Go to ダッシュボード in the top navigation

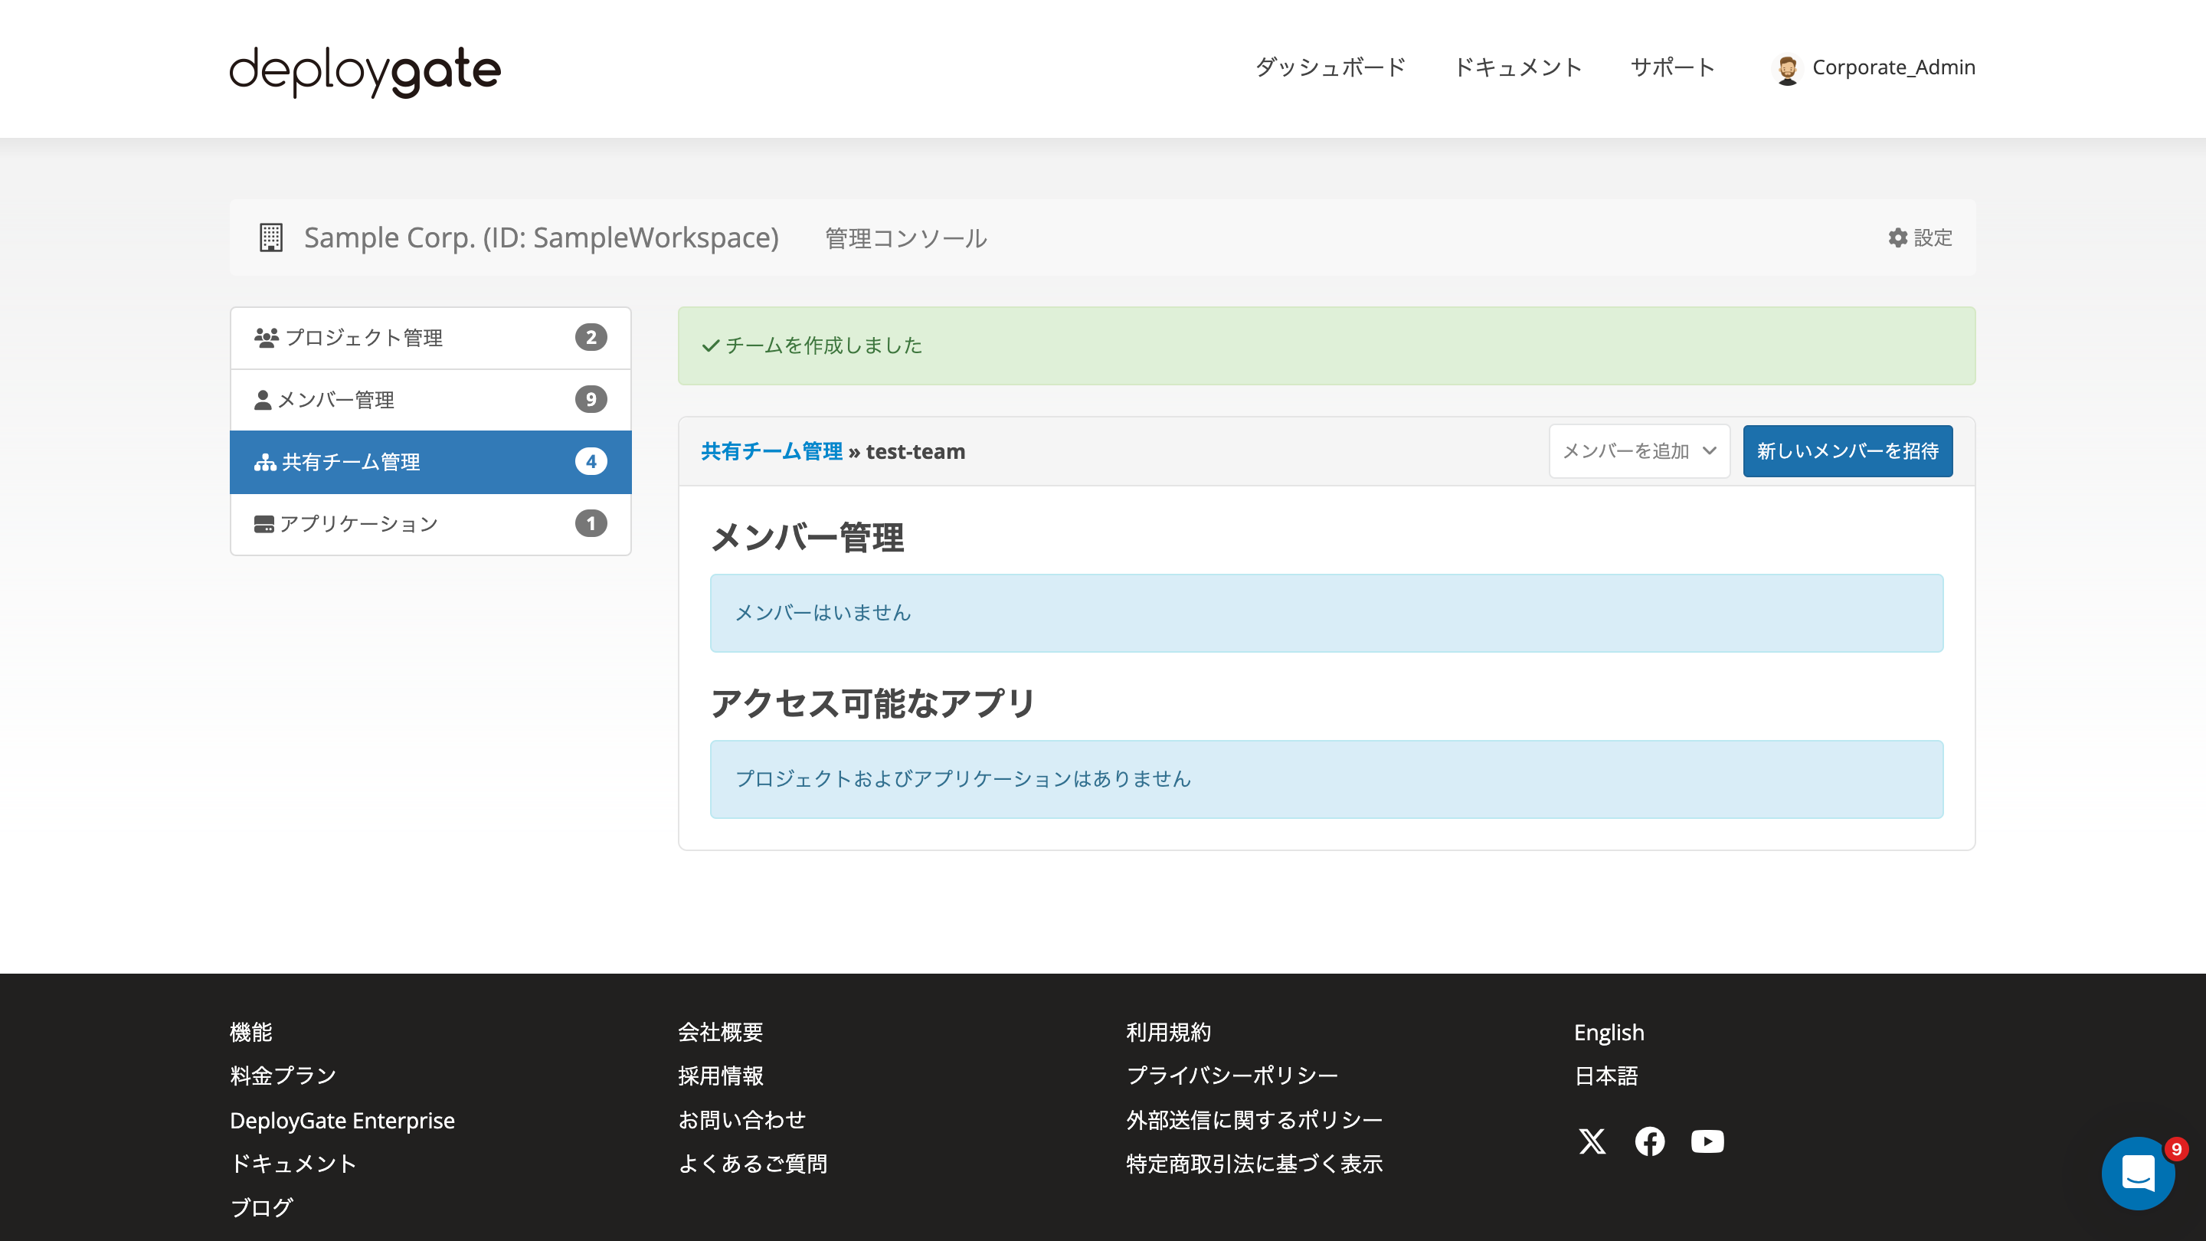tap(1330, 67)
